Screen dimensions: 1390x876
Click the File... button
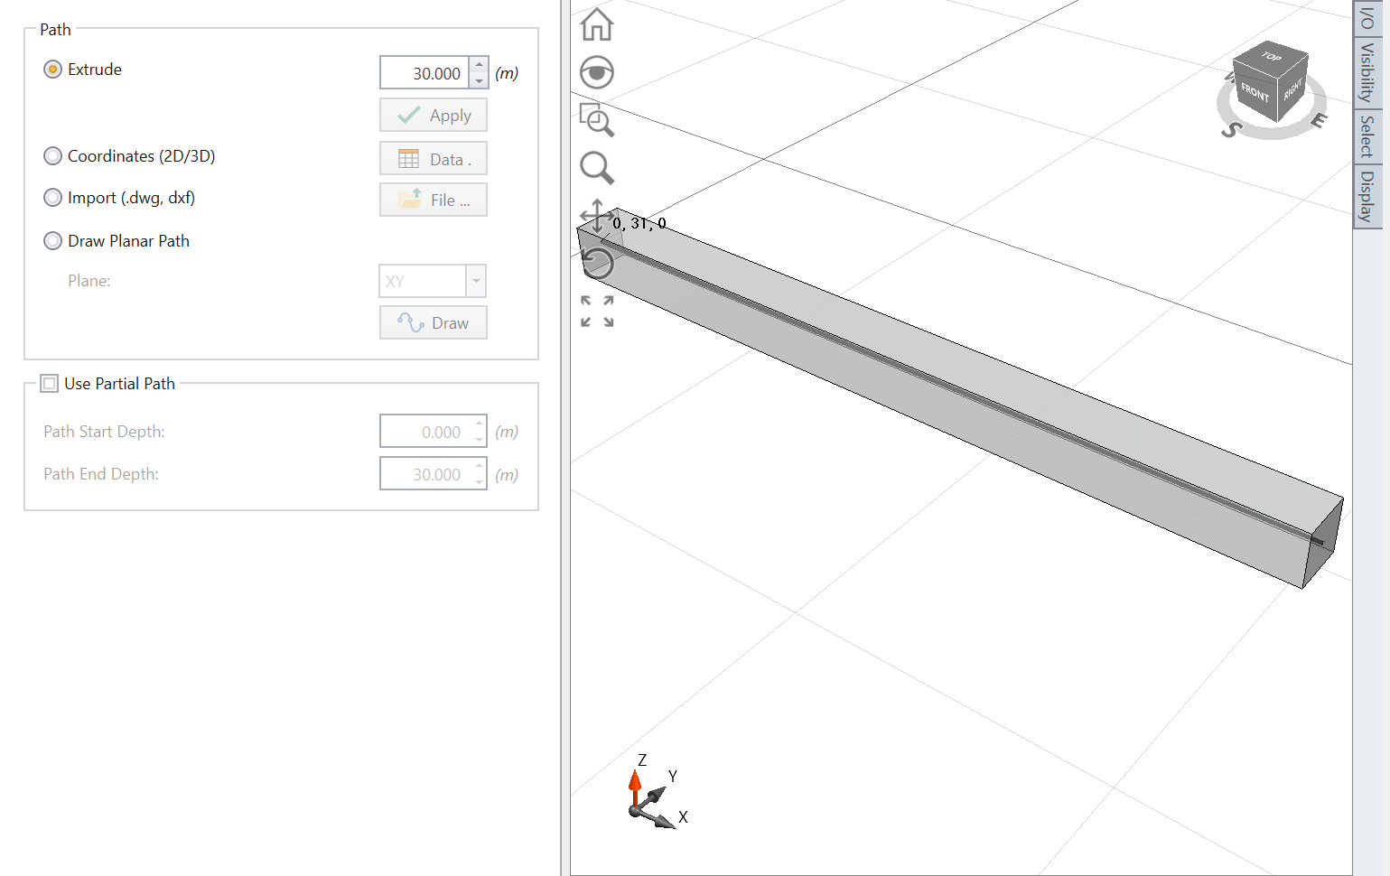(x=434, y=200)
